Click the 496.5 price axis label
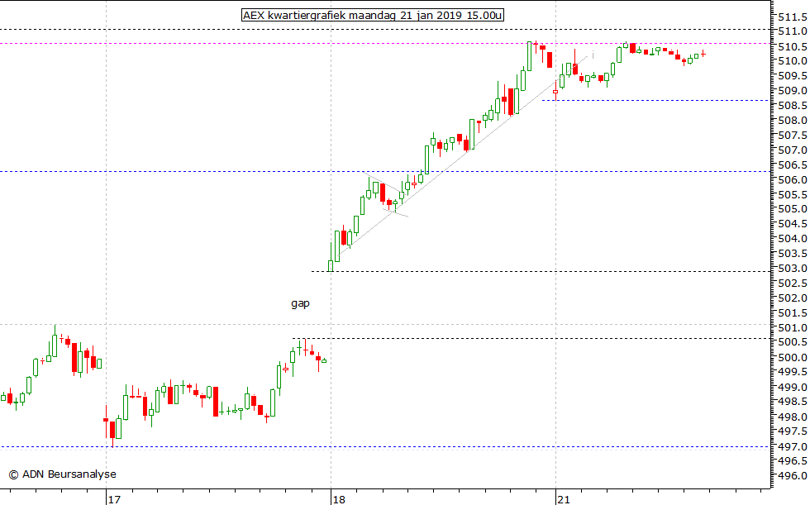This screenshot has width=810, height=505. (793, 461)
